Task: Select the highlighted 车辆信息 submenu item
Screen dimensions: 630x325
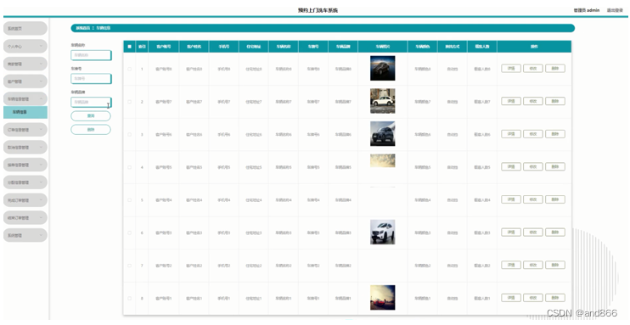Action: point(25,113)
